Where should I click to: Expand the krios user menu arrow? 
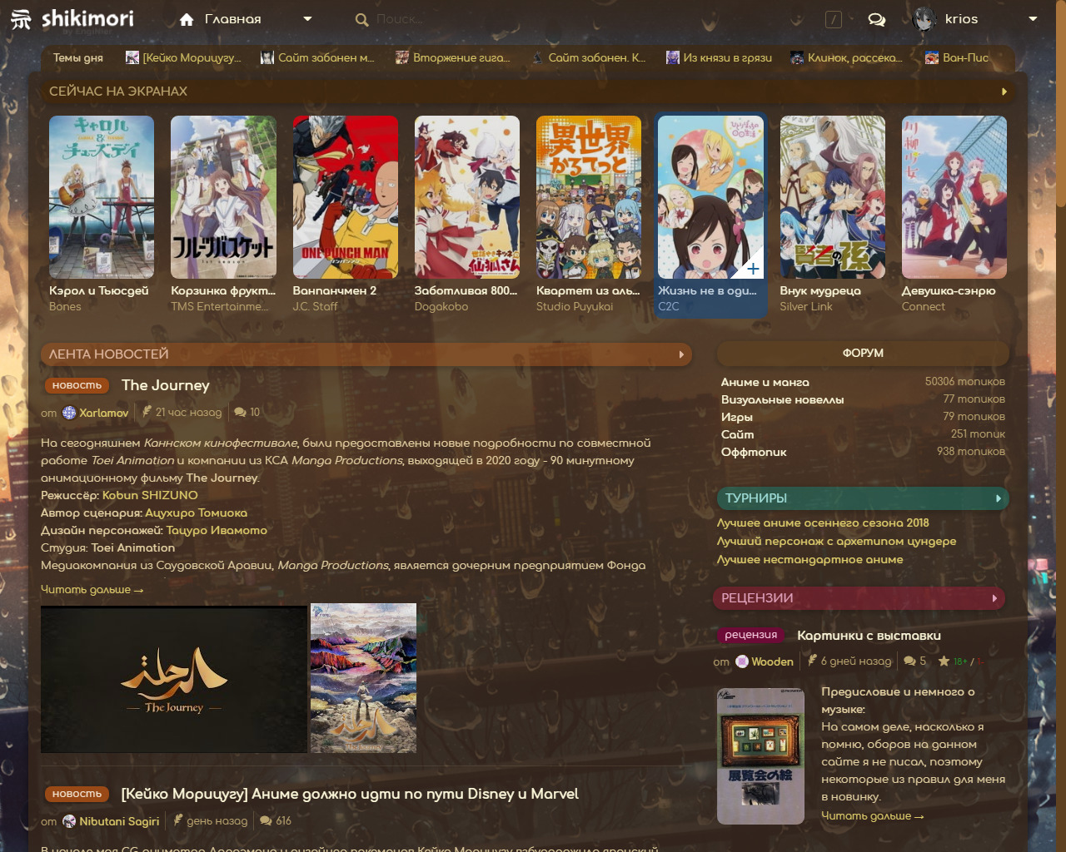1034,19
